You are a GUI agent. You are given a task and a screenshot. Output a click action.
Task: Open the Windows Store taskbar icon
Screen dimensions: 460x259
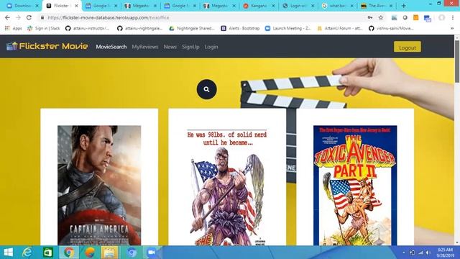click(x=48, y=253)
